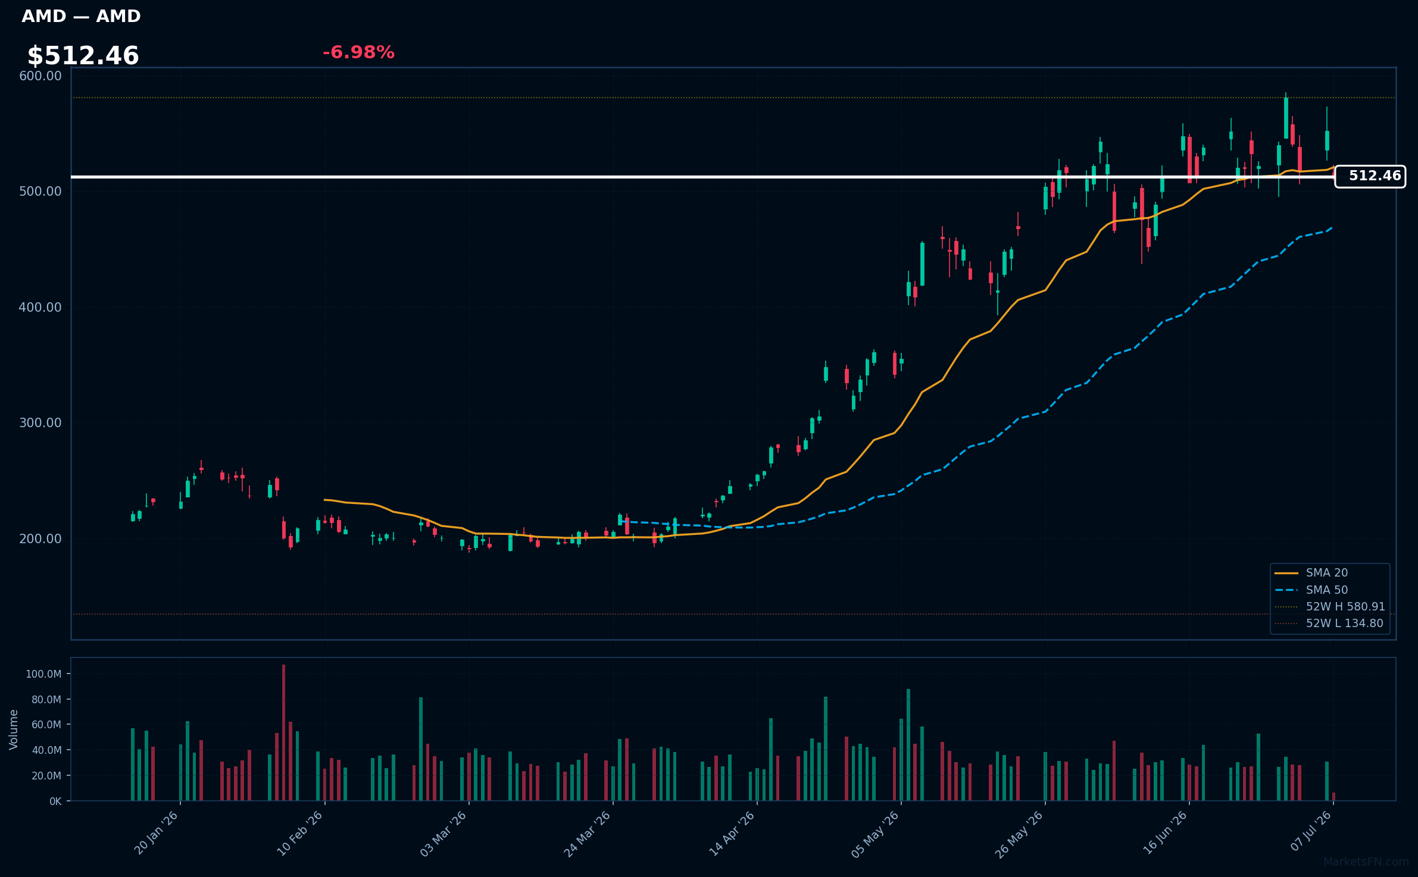Click the 512.46 current price label box
The image size is (1418, 877).
(x=1370, y=176)
